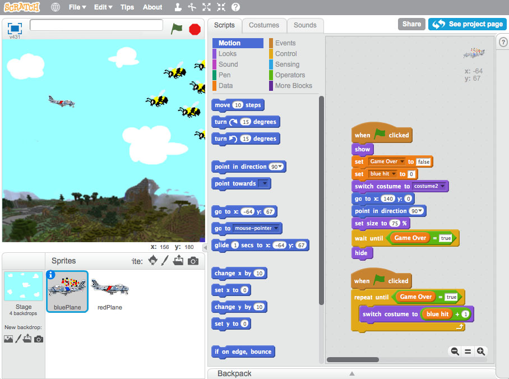Click the green flag to start project
Image resolution: width=509 pixels, height=379 pixels.
(x=177, y=29)
